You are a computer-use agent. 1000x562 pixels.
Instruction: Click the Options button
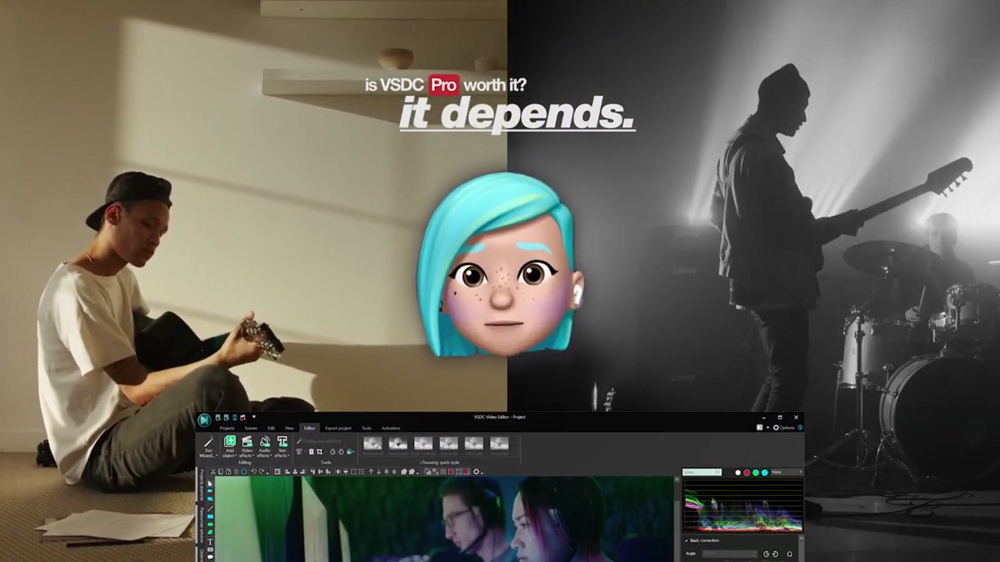[x=784, y=428]
